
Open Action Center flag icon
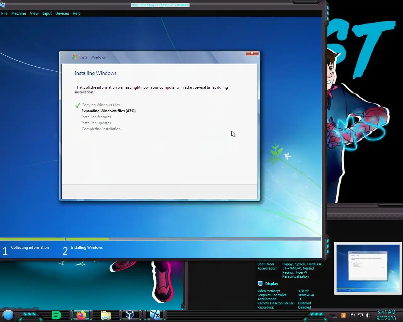click(353, 315)
